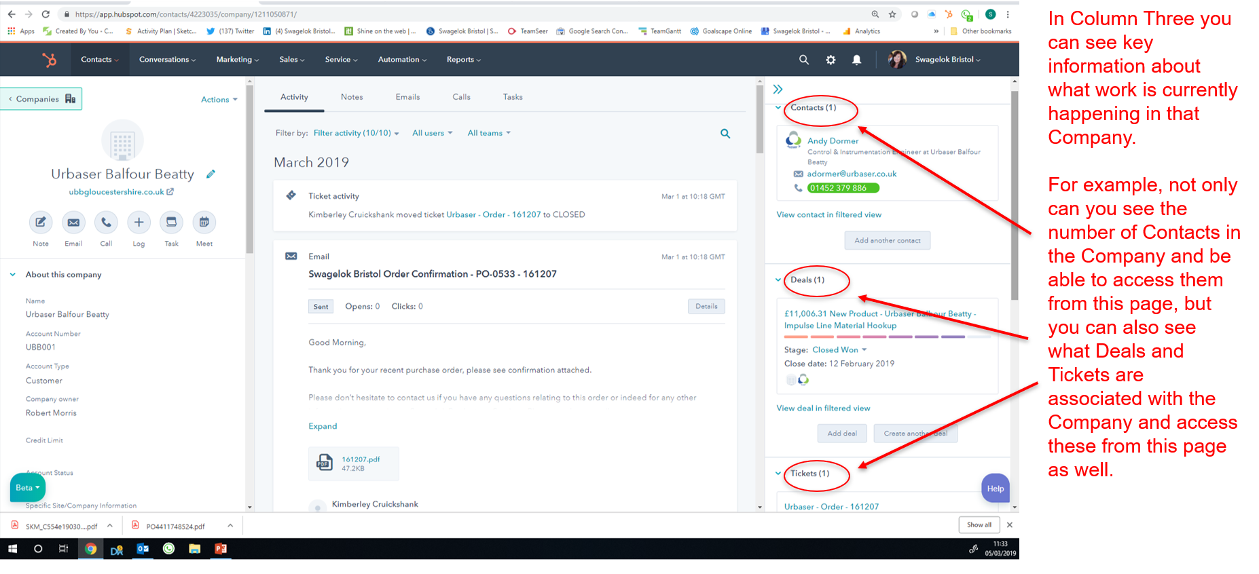
Task: Click Details button on the email
Action: pos(706,307)
